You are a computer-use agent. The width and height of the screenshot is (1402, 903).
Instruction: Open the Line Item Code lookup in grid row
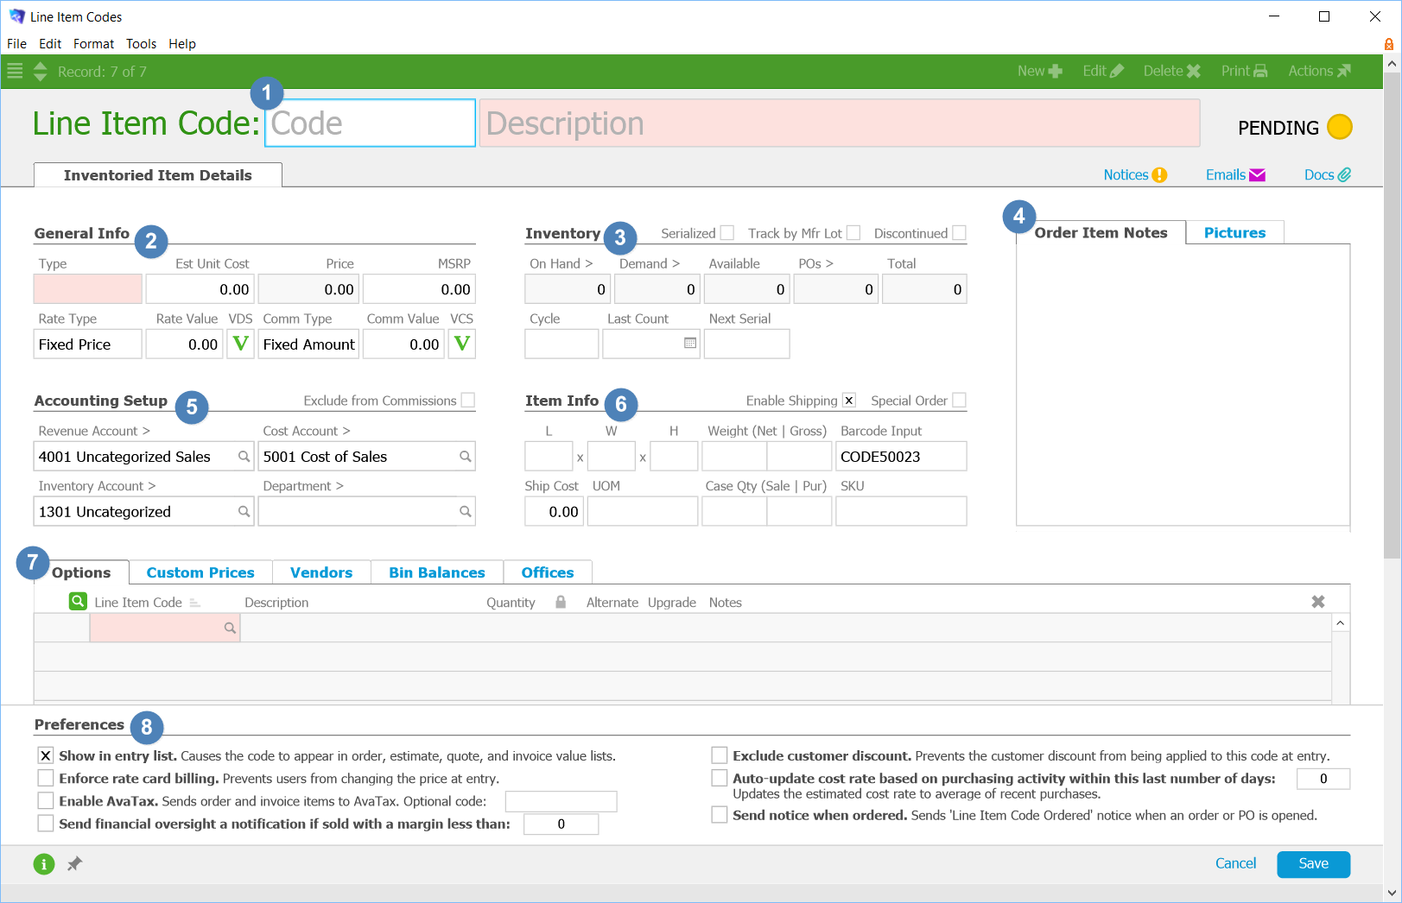pos(230,628)
